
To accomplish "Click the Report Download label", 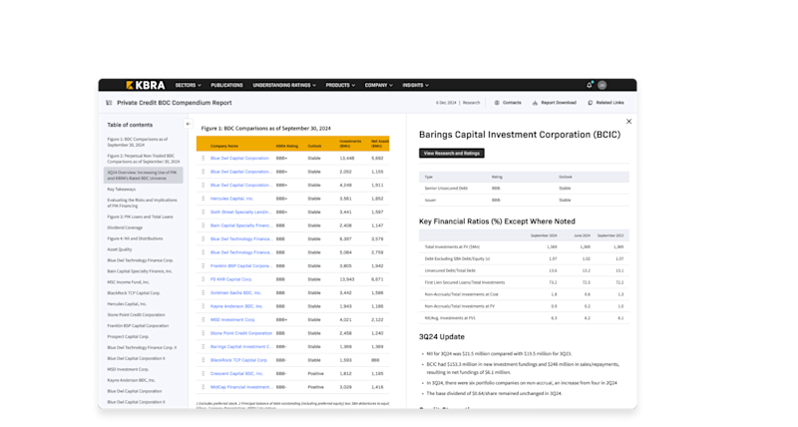I will click(x=559, y=103).
